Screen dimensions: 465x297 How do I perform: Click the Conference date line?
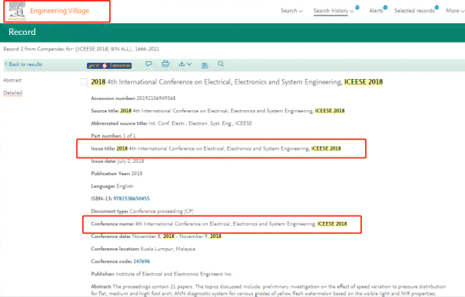pos(156,237)
